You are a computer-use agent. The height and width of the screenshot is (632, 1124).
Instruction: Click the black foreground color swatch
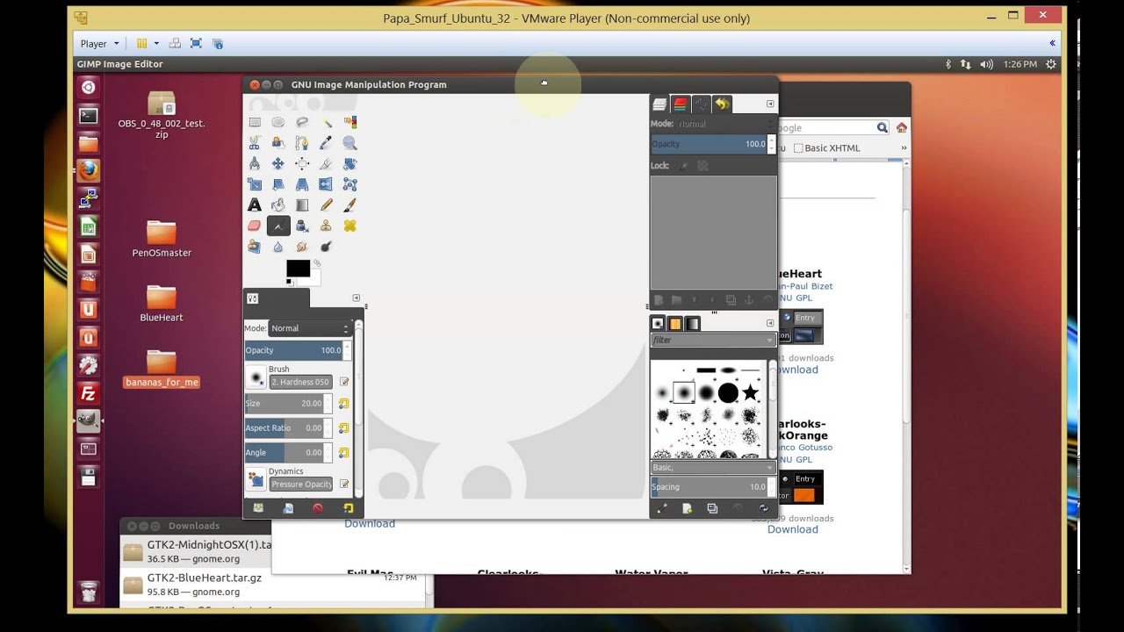pos(297,269)
